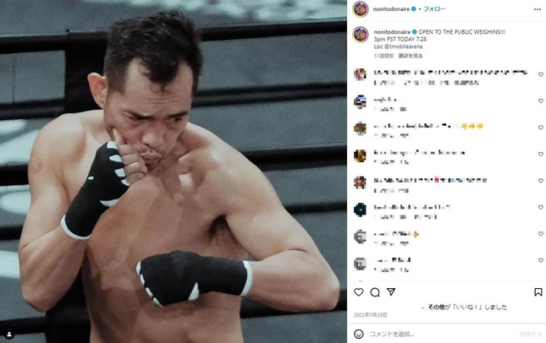Click the verified badge beside nonitodonaire header
This screenshot has width=546, height=343.
pyautogui.click(x=414, y=9)
